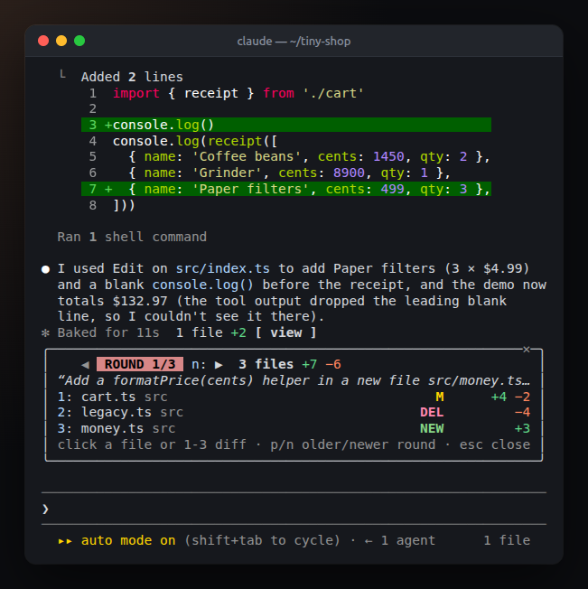This screenshot has height=589, width=588.
Task: Click added diff line 3 console.log()
Action: (286, 125)
